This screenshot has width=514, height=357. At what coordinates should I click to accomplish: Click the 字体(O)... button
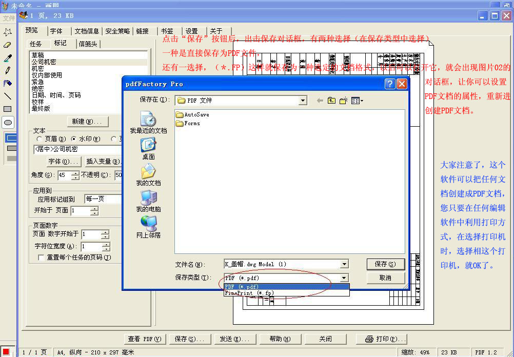coord(64,162)
